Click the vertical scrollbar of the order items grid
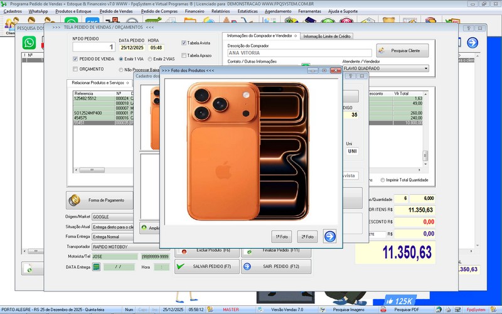This screenshot has height=314, width=502. pyautogui.click(x=425, y=129)
